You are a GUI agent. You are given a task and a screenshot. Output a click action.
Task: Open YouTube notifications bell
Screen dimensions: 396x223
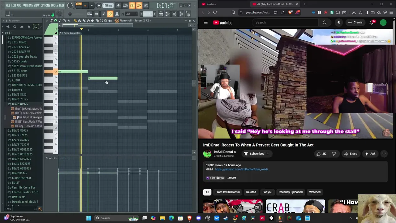[x=372, y=22]
